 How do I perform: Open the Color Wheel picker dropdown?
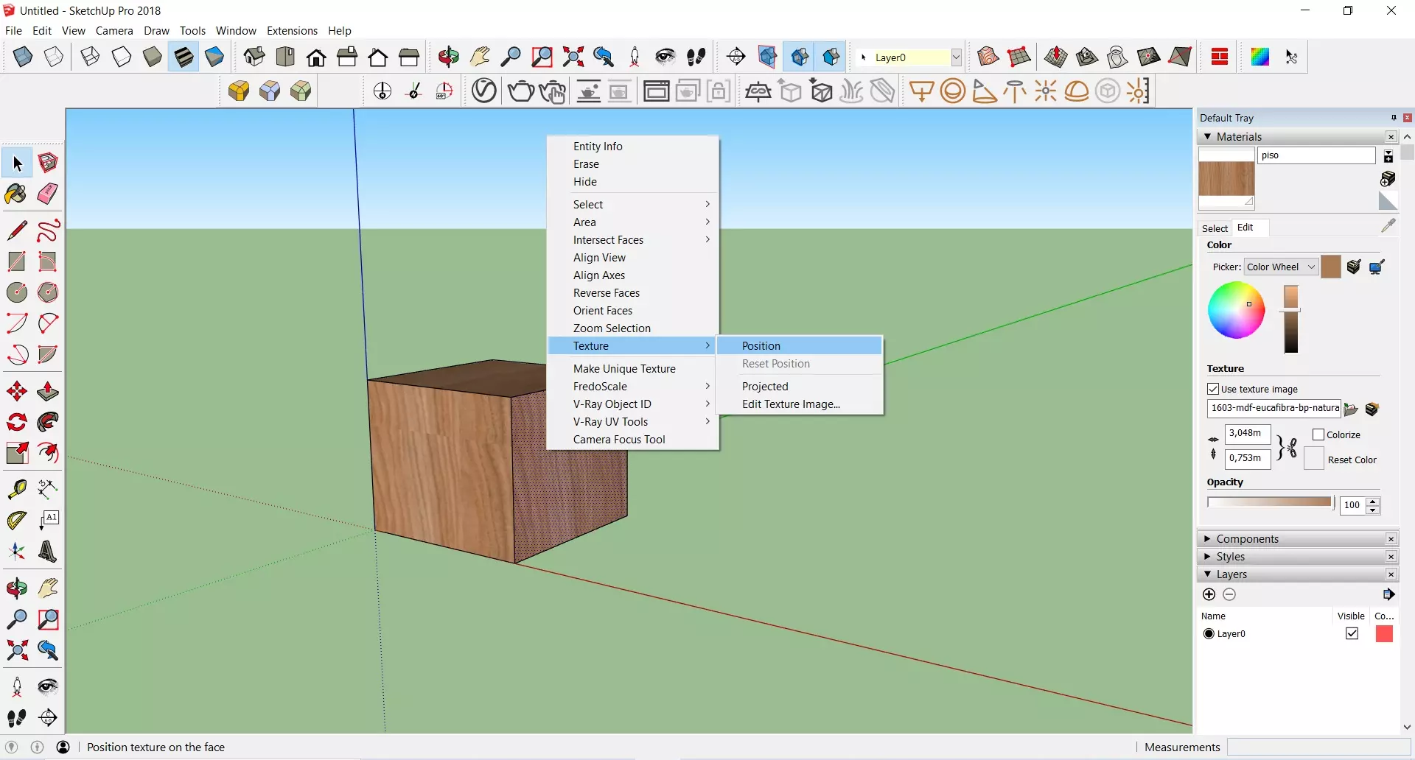click(x=1312, y=267)
